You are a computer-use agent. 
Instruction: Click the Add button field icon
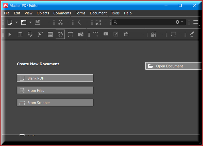(106, 34)
